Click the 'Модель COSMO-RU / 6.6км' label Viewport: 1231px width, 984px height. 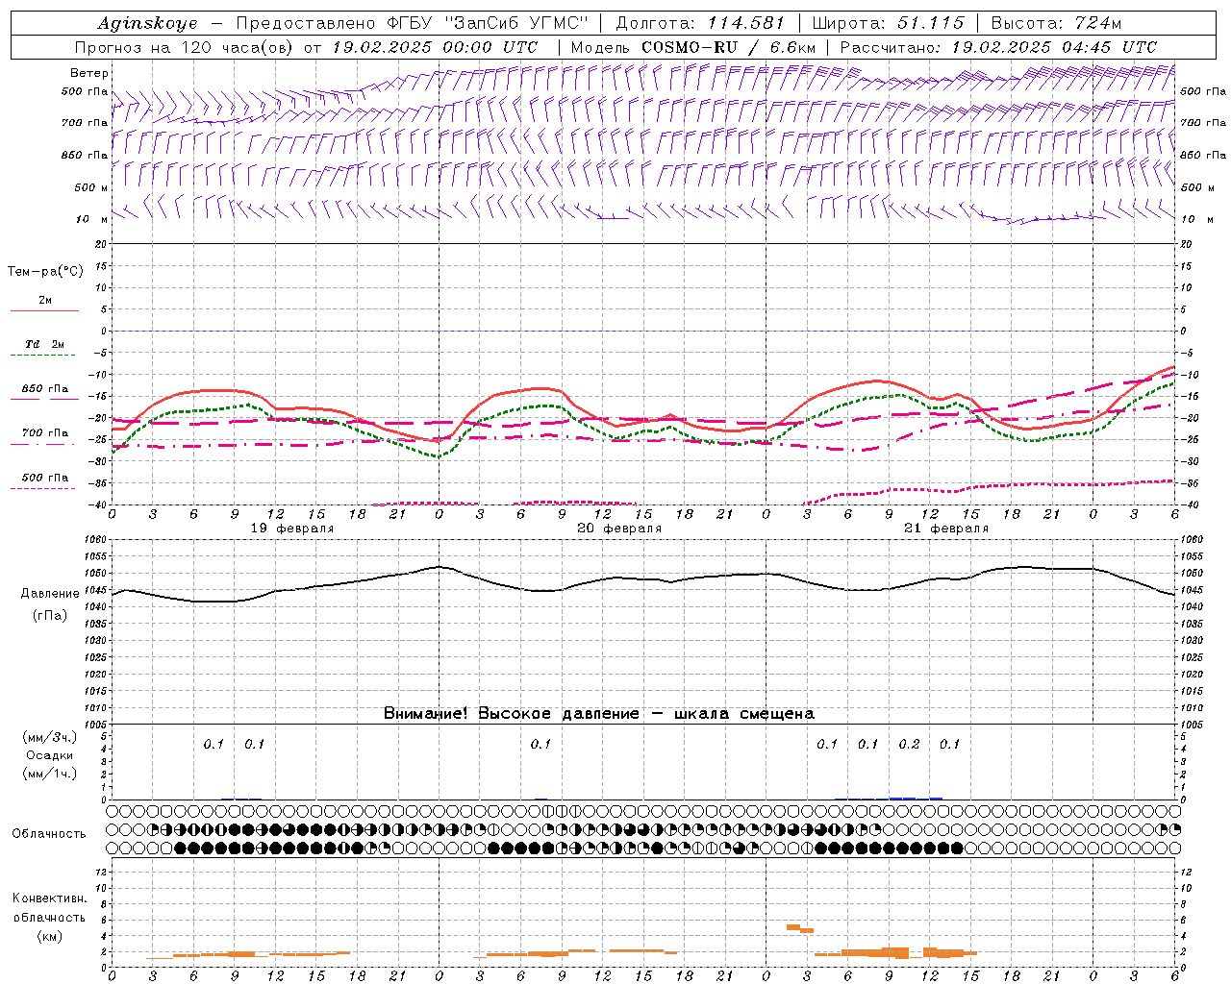(693, 47)
